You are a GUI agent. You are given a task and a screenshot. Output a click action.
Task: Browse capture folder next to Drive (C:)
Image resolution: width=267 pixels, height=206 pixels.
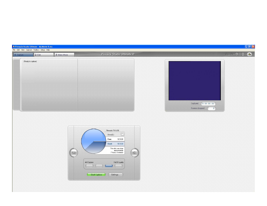click(122, 134)
